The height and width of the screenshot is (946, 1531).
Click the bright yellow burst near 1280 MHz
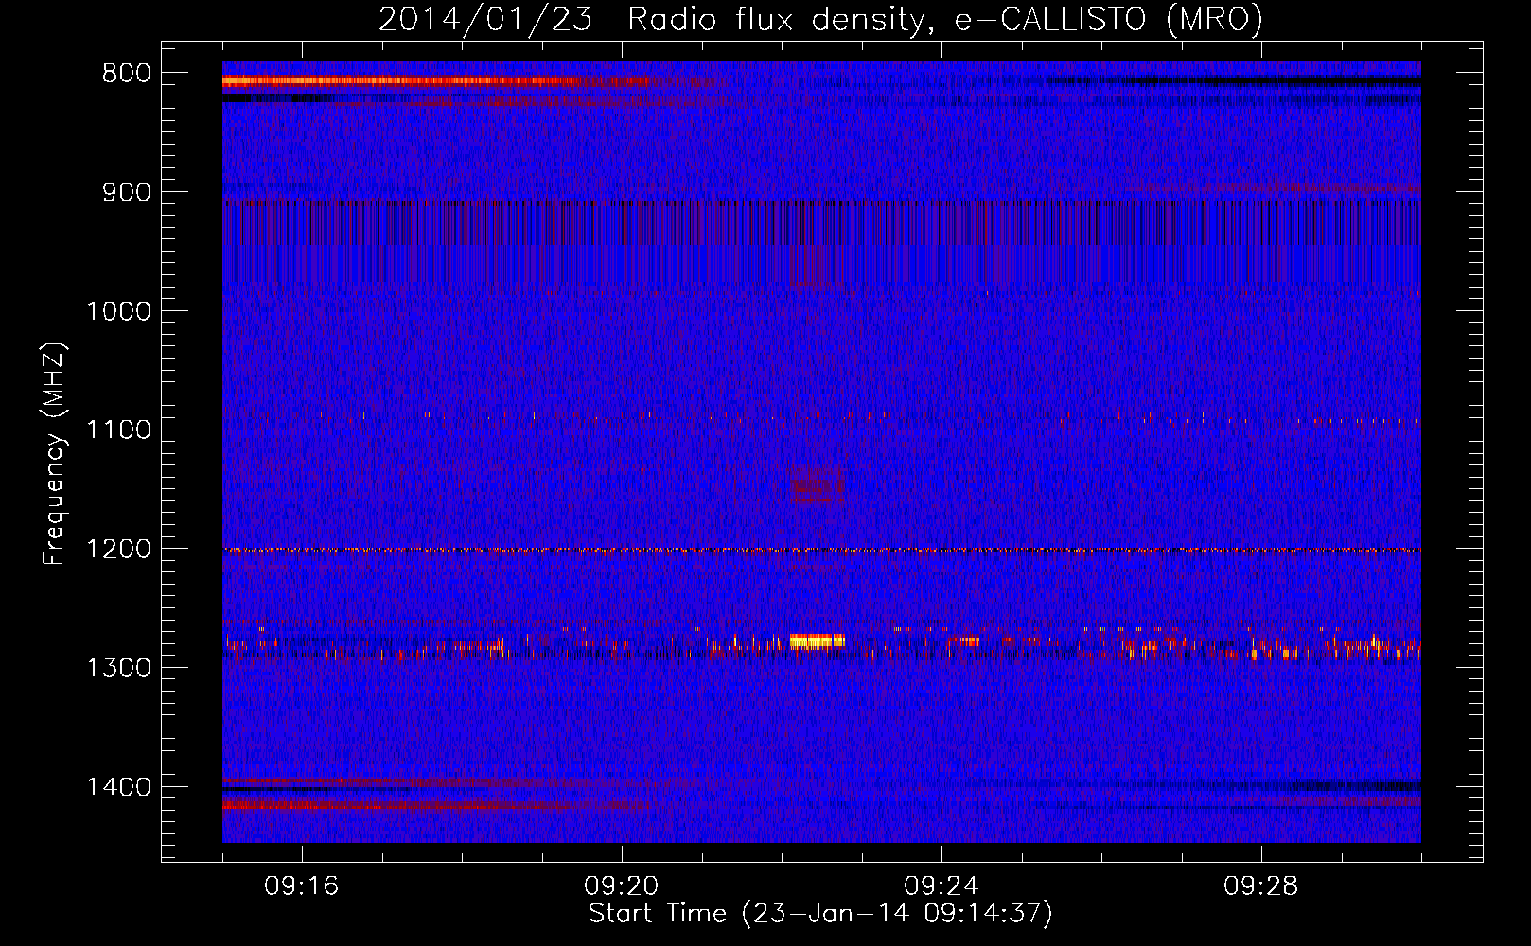pyautogui.click(x=817, y=641)
